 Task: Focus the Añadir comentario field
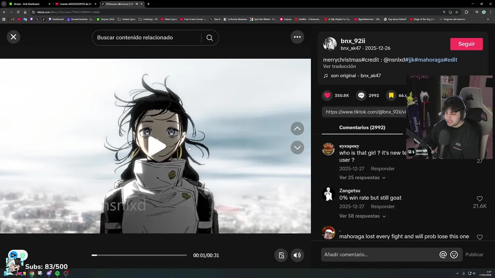point(380,254)
